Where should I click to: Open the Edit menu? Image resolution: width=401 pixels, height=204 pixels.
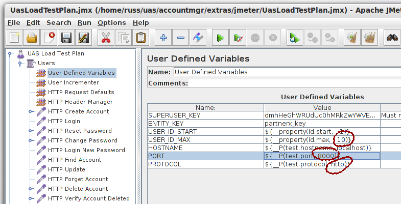(33, 23)
